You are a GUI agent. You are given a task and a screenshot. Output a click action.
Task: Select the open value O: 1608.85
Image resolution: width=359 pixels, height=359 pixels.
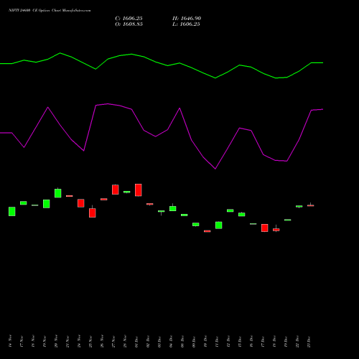(129, 24)
